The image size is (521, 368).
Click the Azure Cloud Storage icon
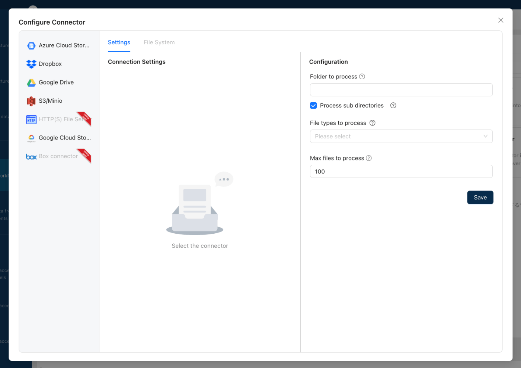31,46
